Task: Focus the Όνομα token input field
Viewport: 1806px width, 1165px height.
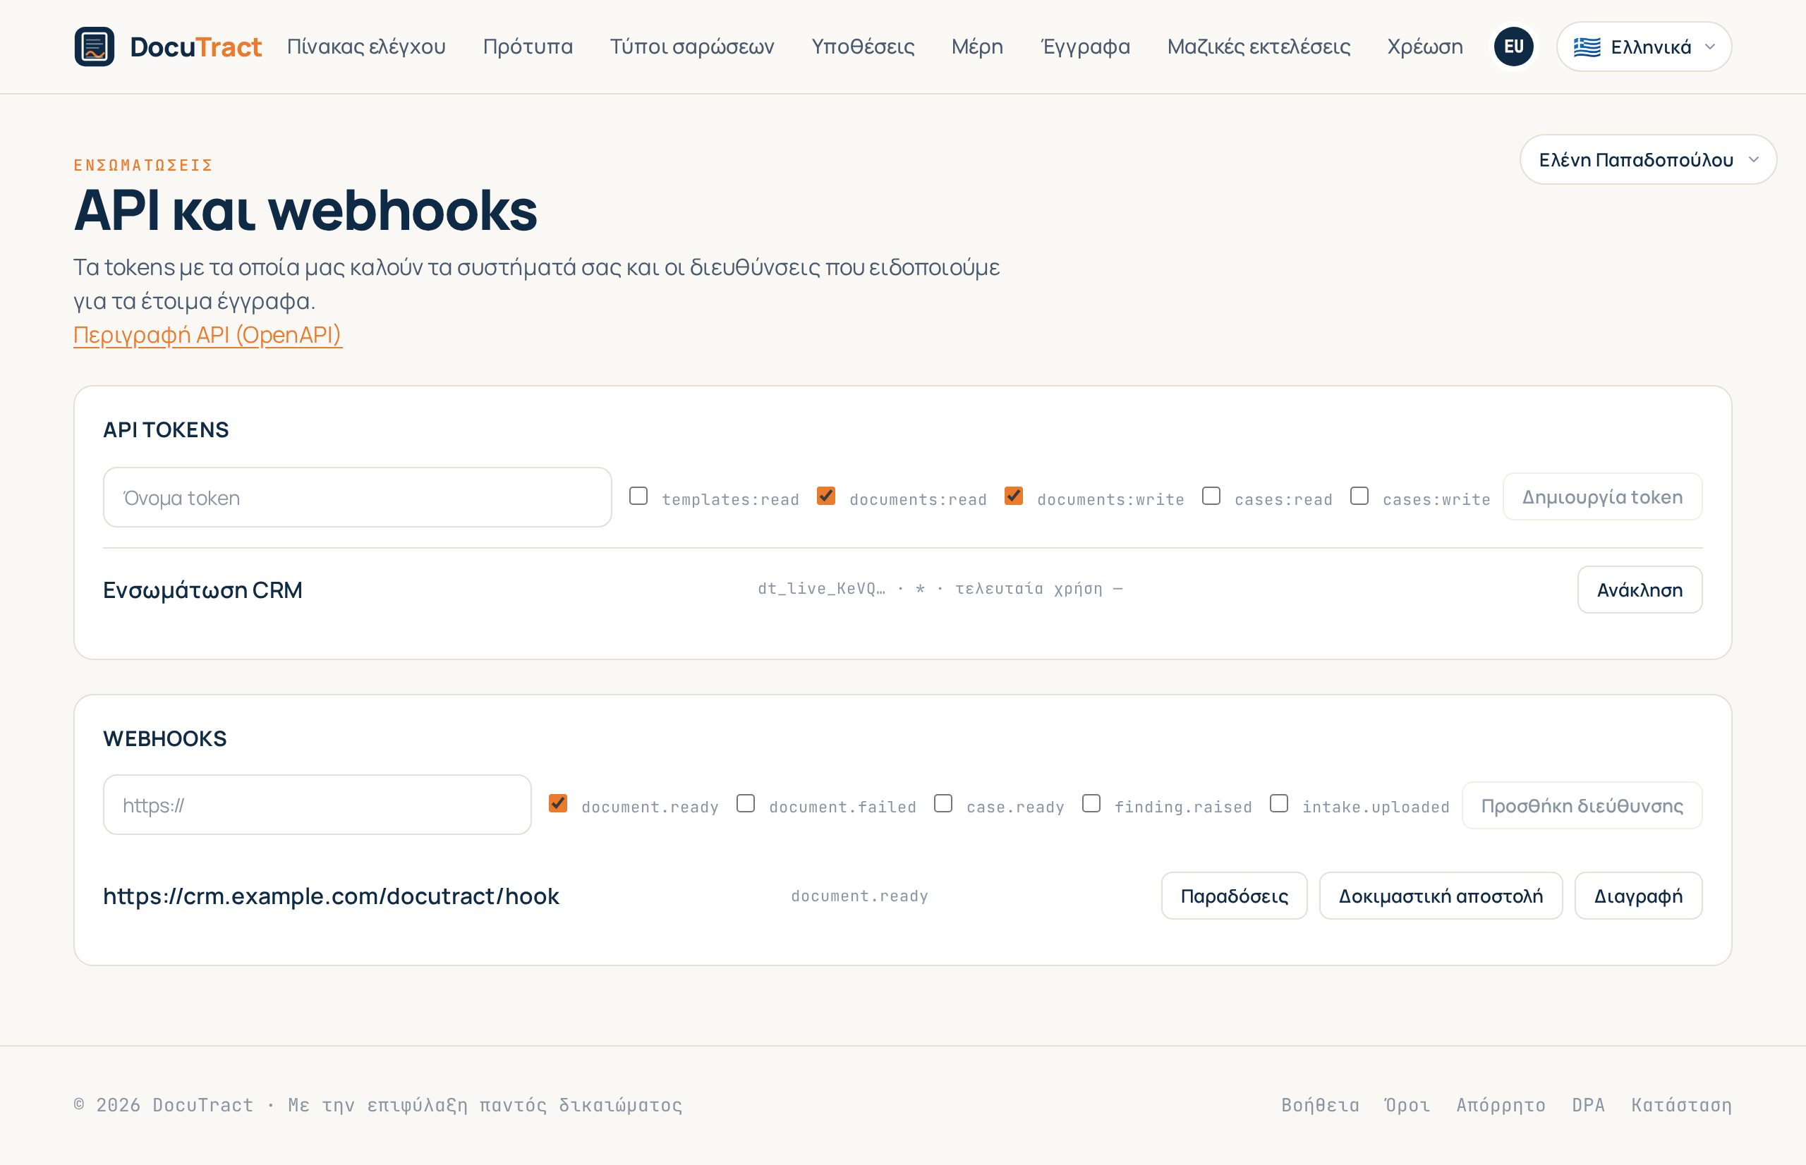Action: [x=357, y=497]
